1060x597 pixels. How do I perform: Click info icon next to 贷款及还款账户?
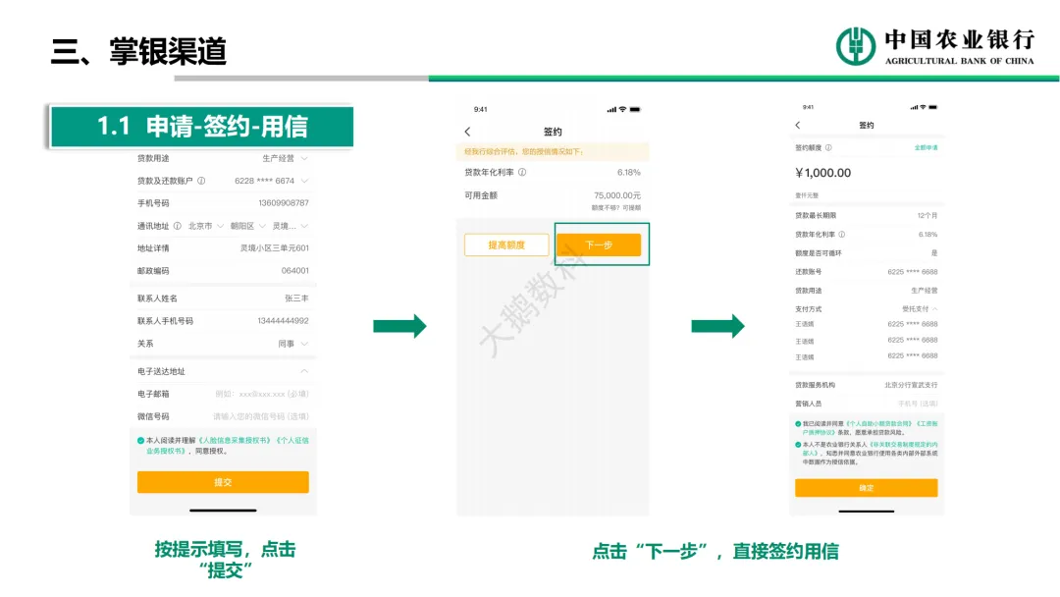tap(201, 181)
